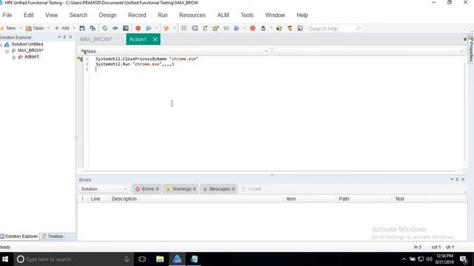474x266 pixels.
Task: Click the Object Spy icon in the toolbar
Action: [x=264, y=28]
